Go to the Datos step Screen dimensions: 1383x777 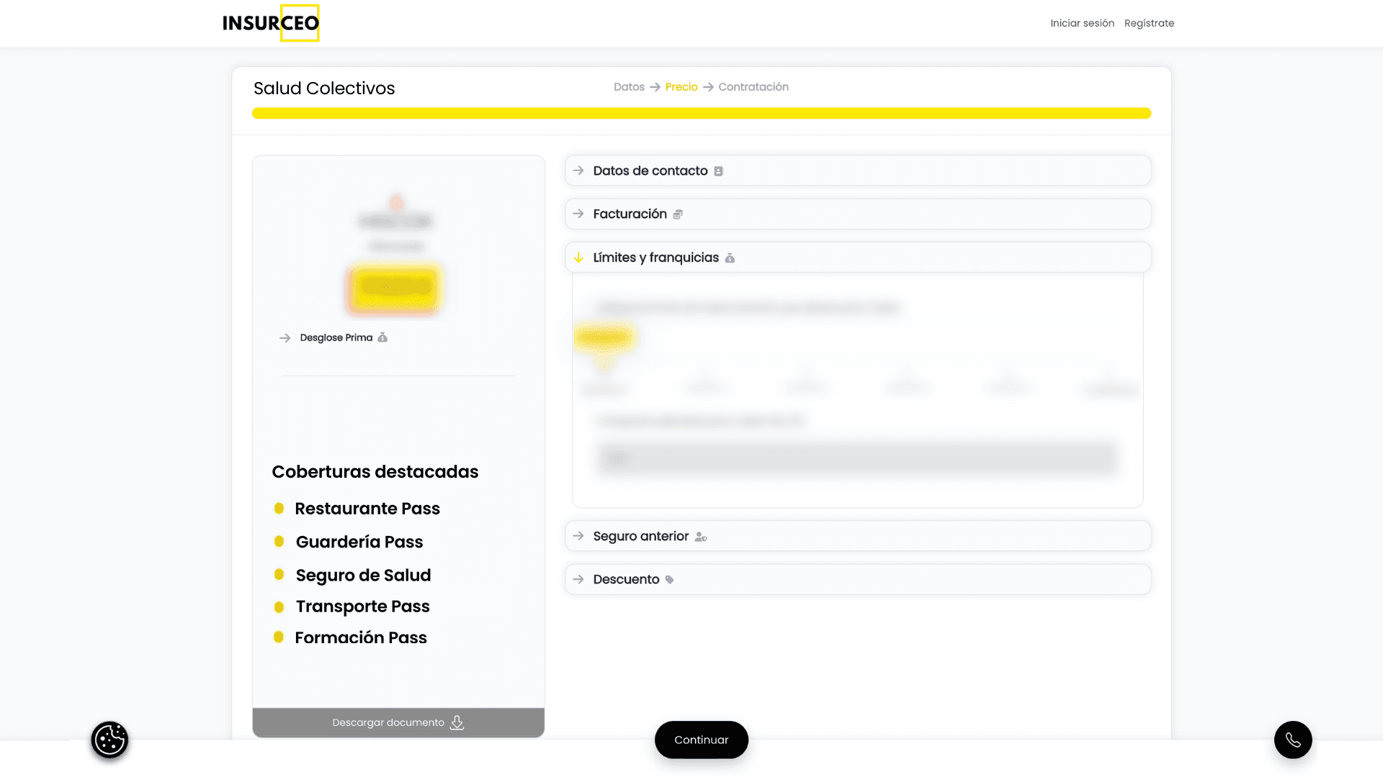(629, 87)
